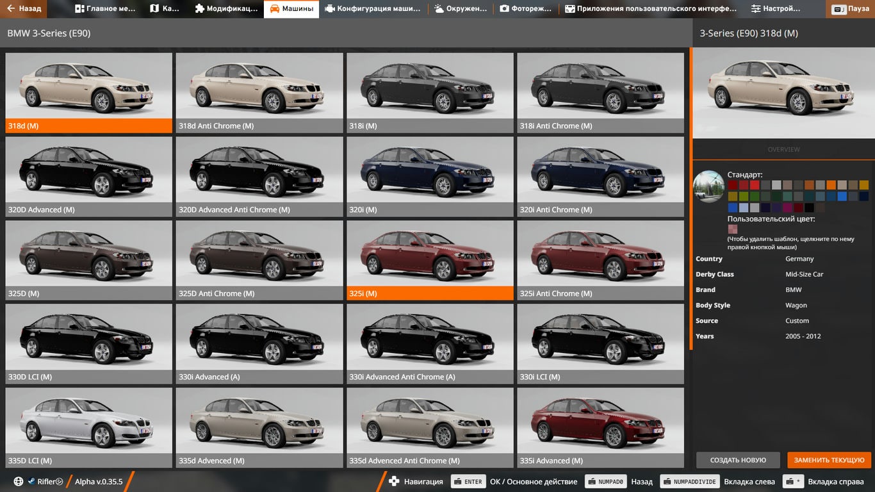Click the Custom source value
This screenshot has height=492, width=875.
pyautogui.click(x=797, y=320)
